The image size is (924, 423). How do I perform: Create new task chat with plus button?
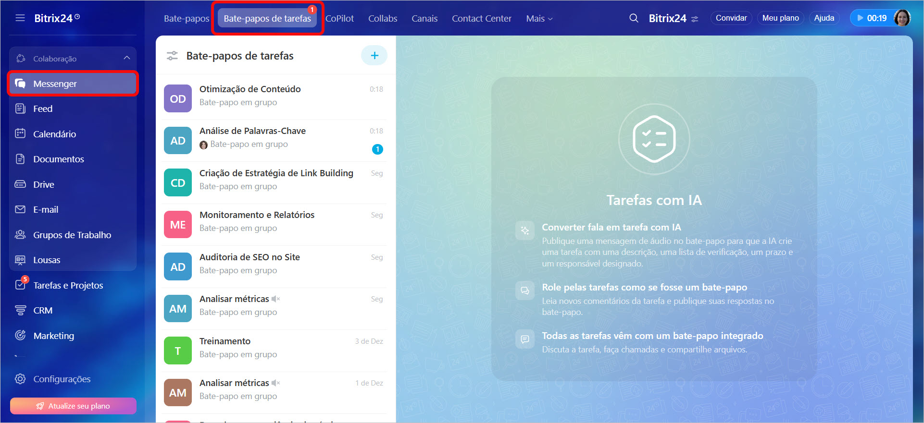[x=374, y=56]
